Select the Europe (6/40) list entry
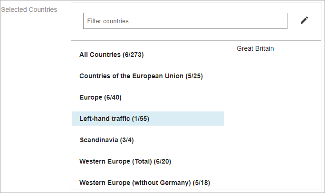The width and height of the screenshot is (325, 193). (x=100, y=97)
